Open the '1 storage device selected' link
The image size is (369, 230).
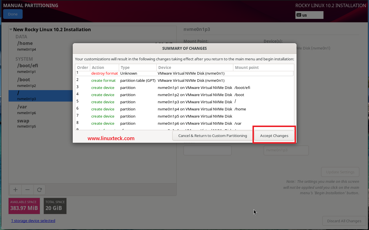click(33, 221)
